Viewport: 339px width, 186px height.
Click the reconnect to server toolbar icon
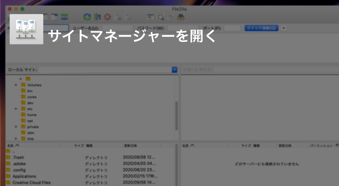click(128, 17)
